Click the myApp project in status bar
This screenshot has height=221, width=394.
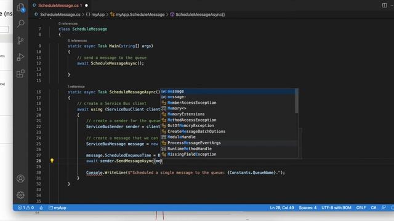click(57, 207)
